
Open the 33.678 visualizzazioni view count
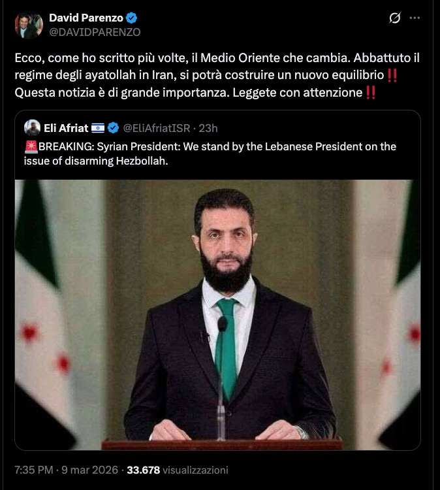pos(178,470)
